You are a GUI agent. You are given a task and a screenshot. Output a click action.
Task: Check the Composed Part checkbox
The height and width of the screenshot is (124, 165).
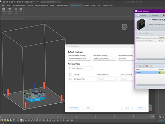point(70,79)
